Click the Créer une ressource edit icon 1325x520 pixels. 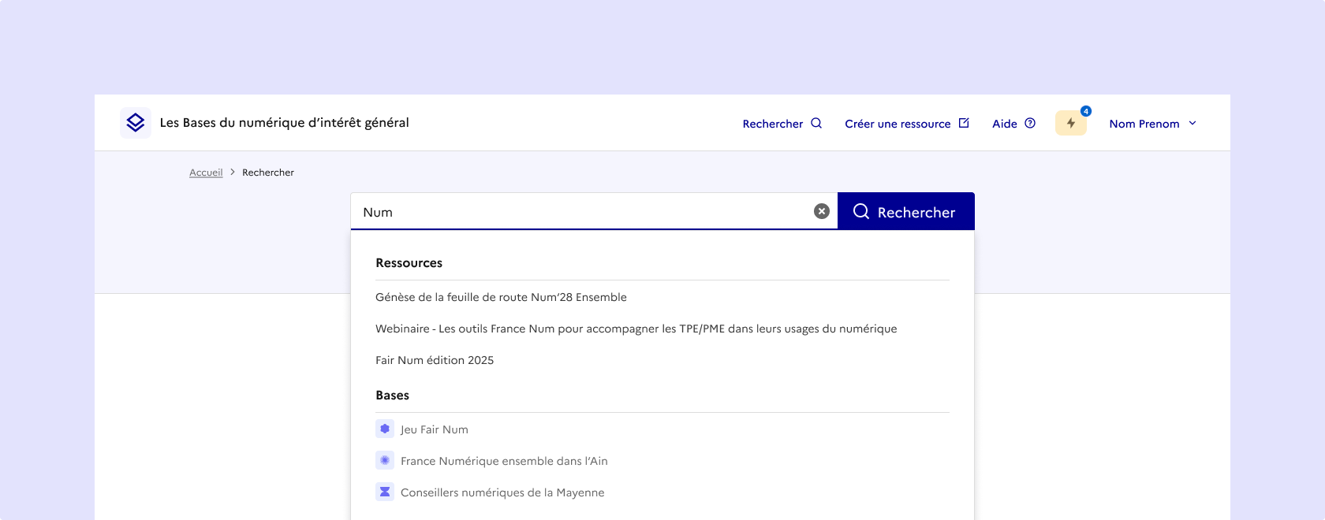click(964, 123)
